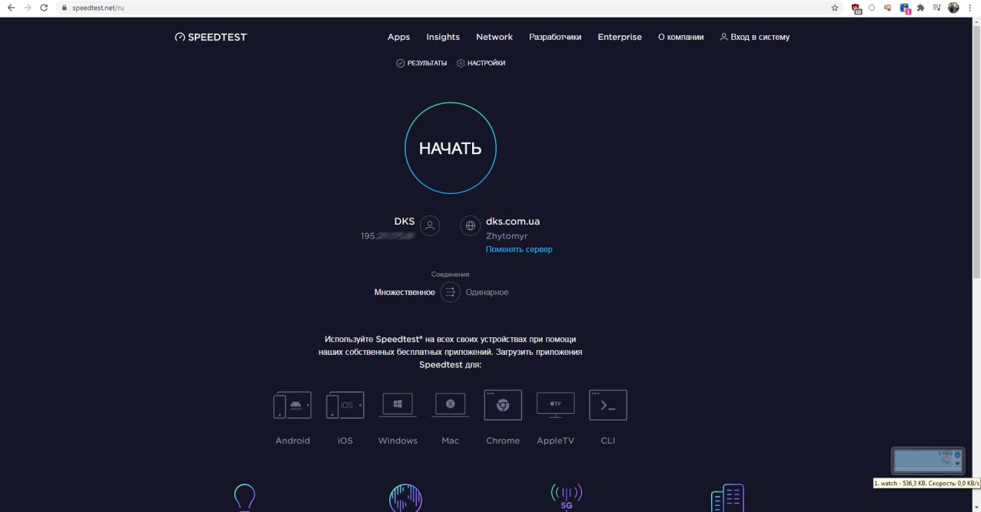Open the Apps menu
This screenshot has height=512, width=981.
point(399,37)
